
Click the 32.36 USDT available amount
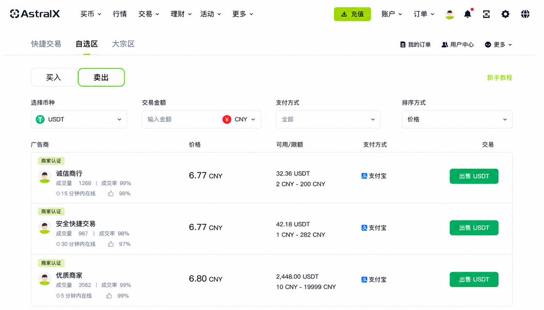click(293, 173)
